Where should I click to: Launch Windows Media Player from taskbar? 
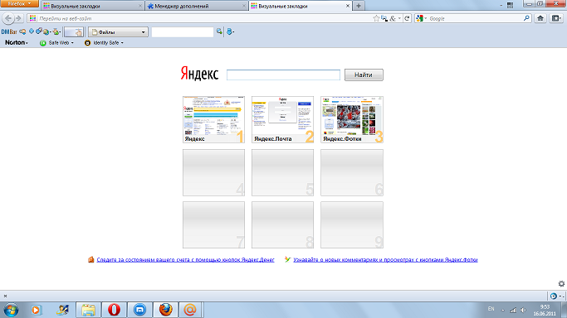pos(37,310)
